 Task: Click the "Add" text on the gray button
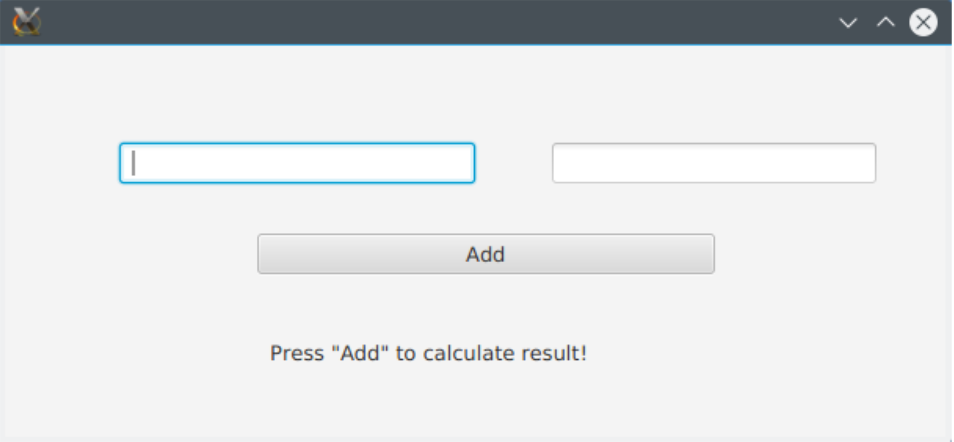(485, 254)
